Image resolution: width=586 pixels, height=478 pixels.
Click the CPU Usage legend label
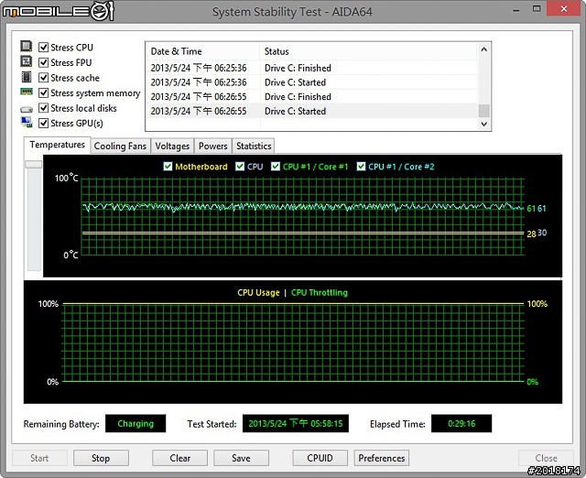(258, 293)
